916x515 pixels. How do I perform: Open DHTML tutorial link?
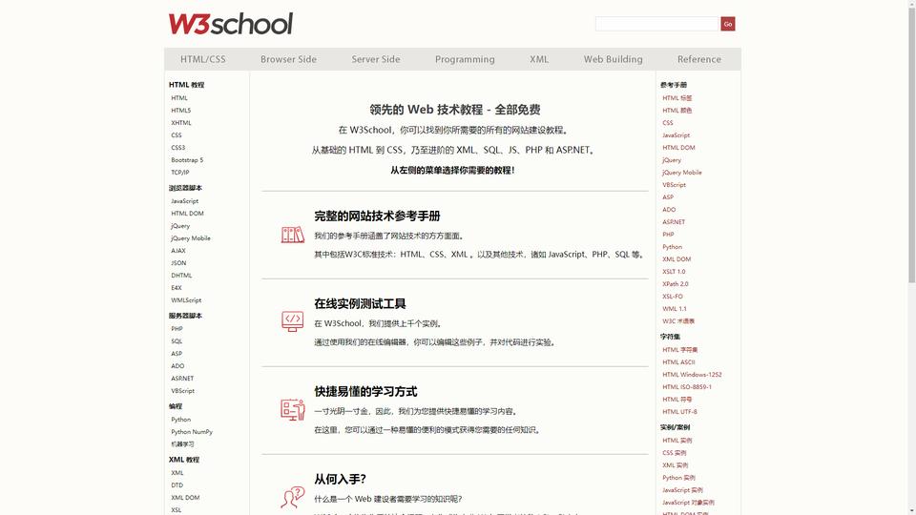point(181,276)
